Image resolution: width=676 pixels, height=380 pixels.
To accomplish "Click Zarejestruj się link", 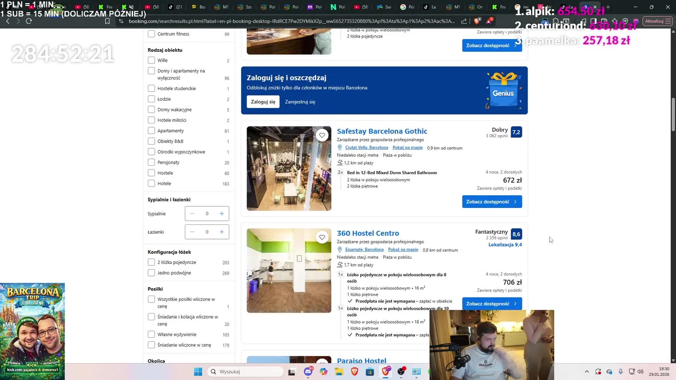I will point(300,102).
